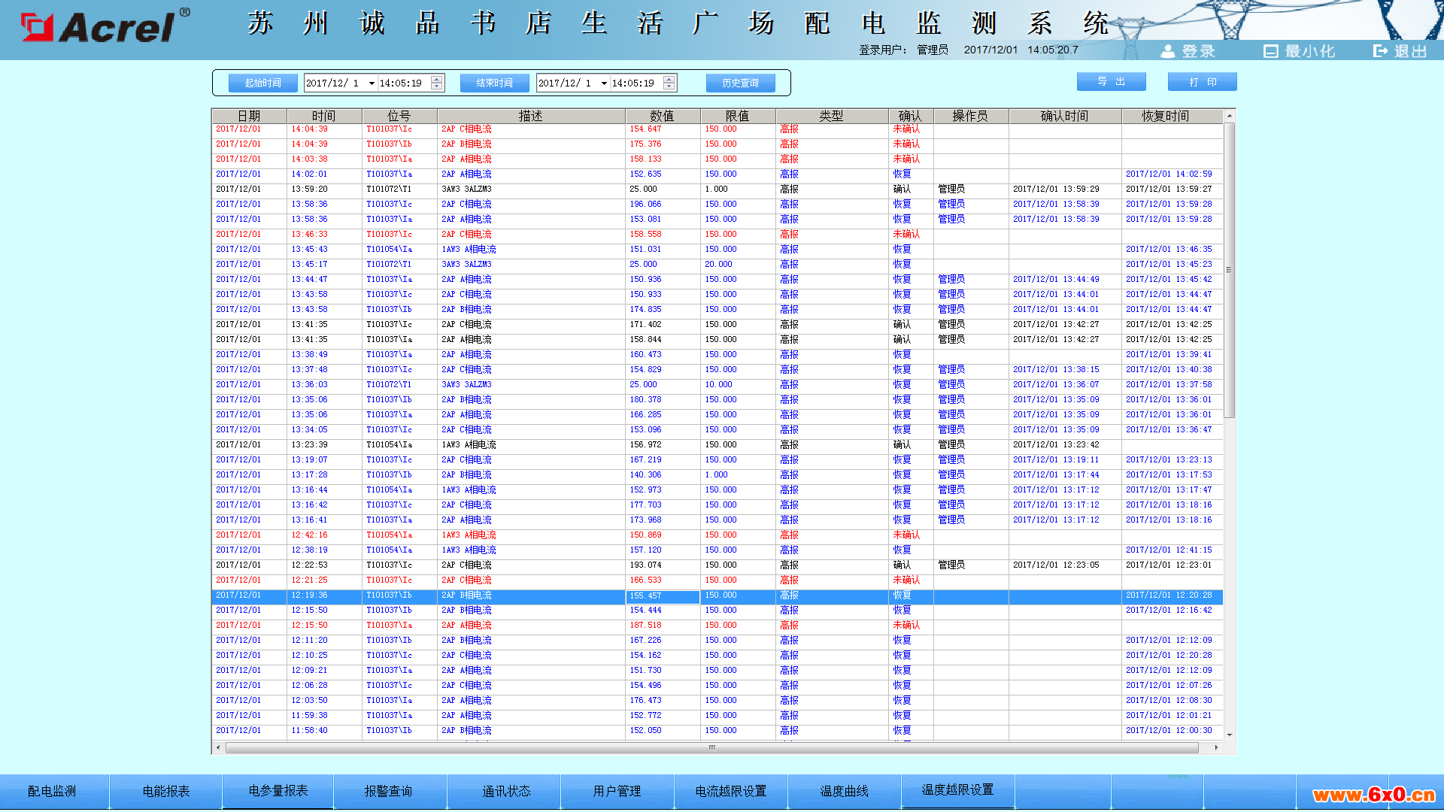This screenshot has width=1444, height=812.
Task: Click the 导出 export button
Action: 1111,82
